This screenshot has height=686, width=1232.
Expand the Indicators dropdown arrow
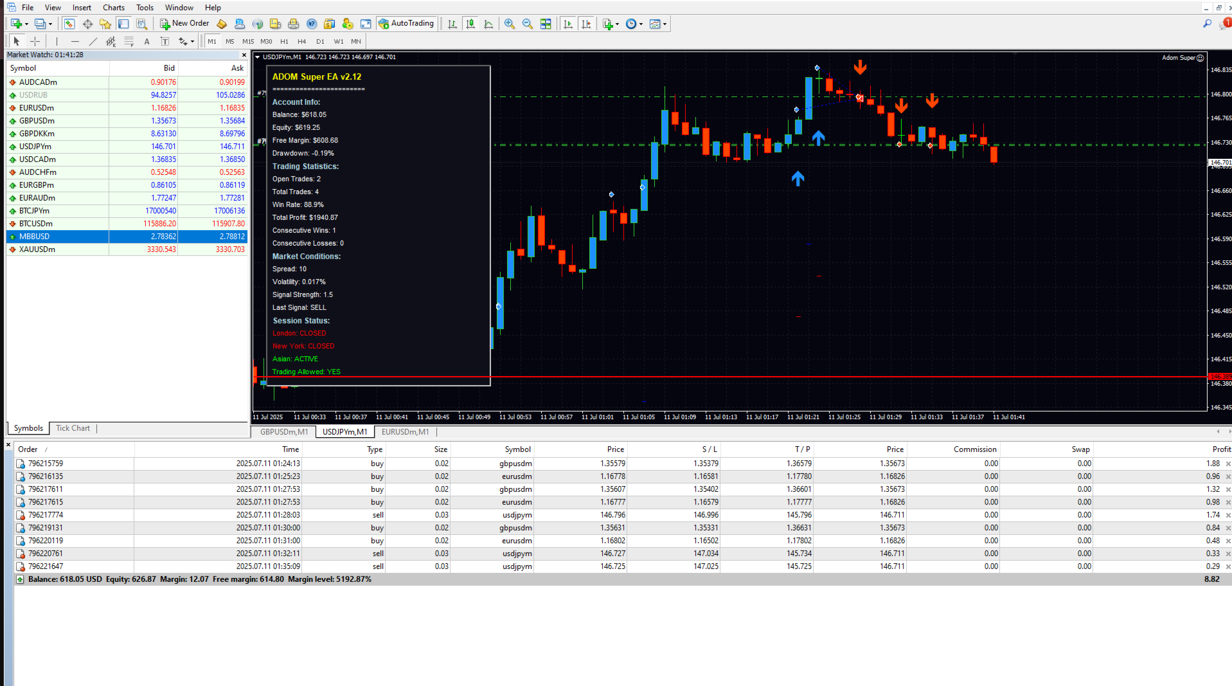618,24
